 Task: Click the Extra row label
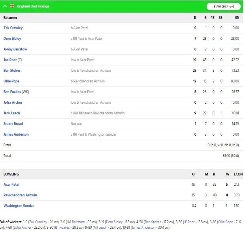point(7,145)
